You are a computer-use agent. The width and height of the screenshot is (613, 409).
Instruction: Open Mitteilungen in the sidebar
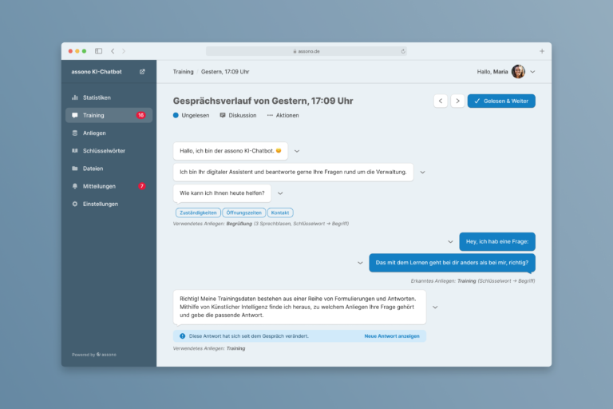pyautogui.click(x=109, y=186)
